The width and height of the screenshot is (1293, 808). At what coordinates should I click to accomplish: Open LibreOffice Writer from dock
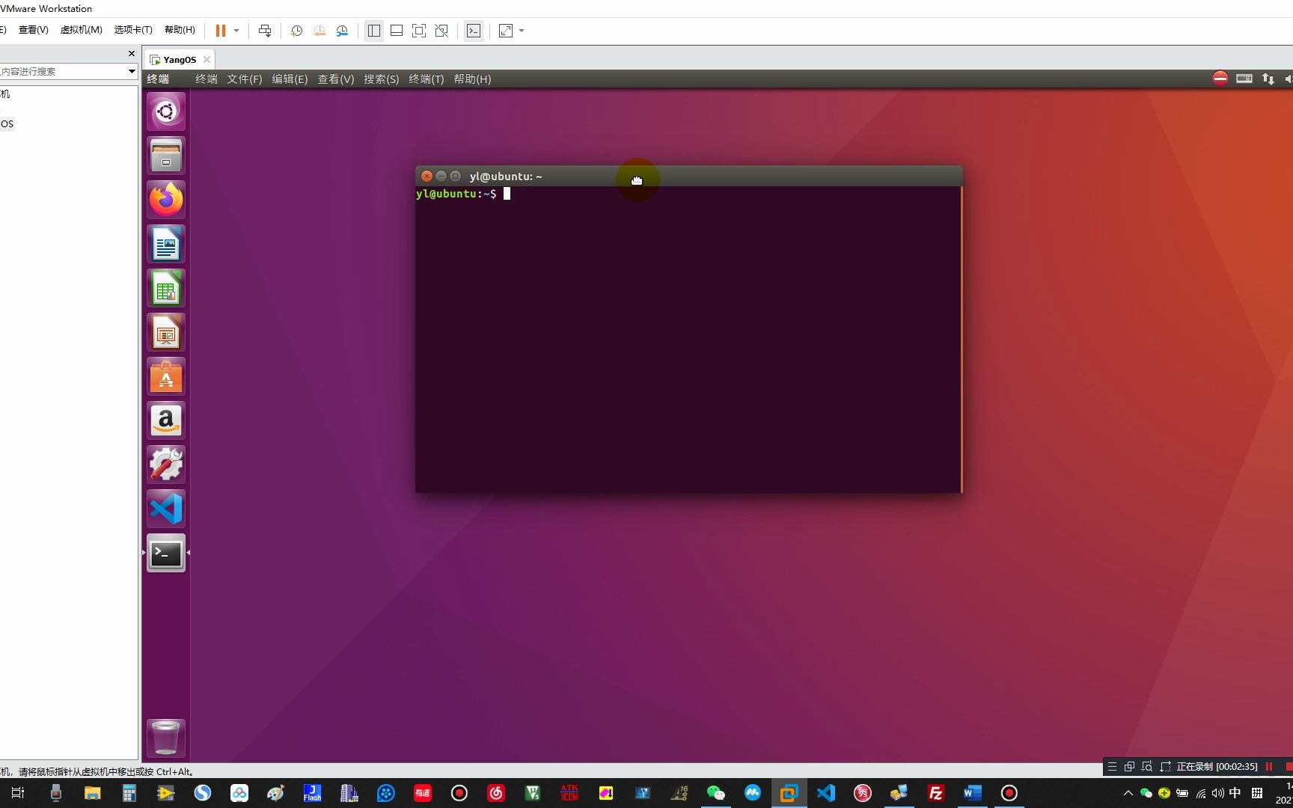(166, 244)
